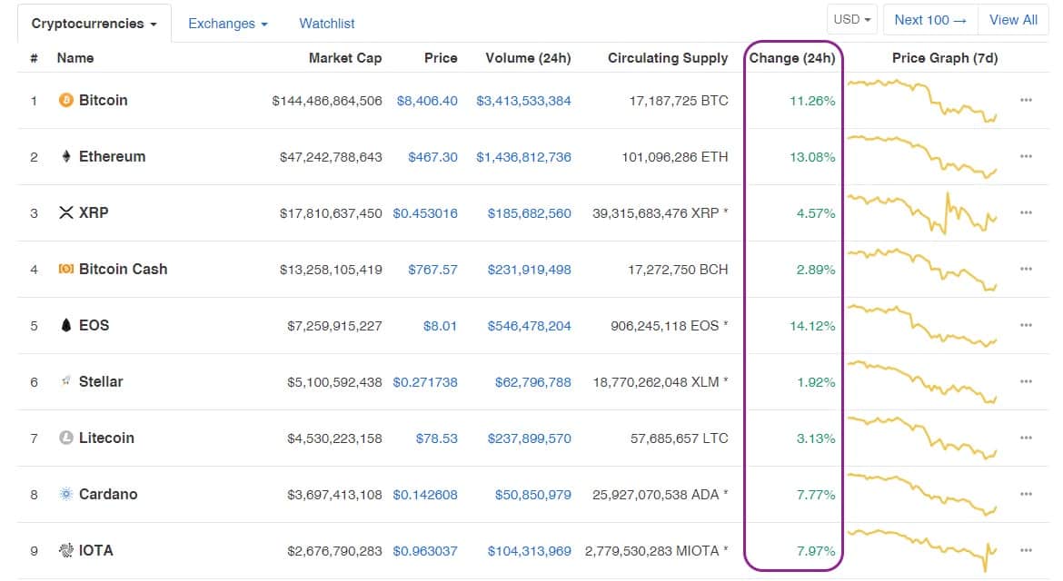This screenshot has height=581, width=1063.
Task: Click the XRP logo icon
Action: [65, 212]
